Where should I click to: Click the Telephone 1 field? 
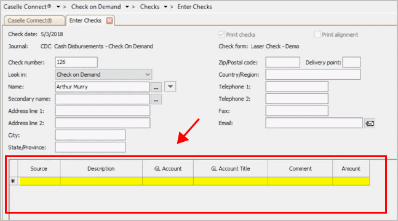click(297, 87)
